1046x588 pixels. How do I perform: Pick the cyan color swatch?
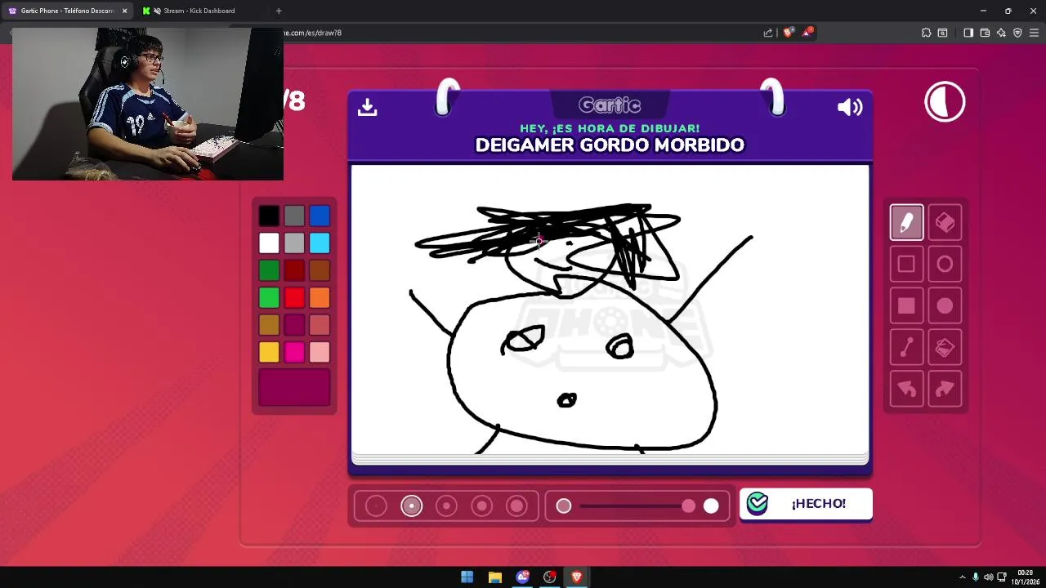pyautogui.click(x=320, y=243)
